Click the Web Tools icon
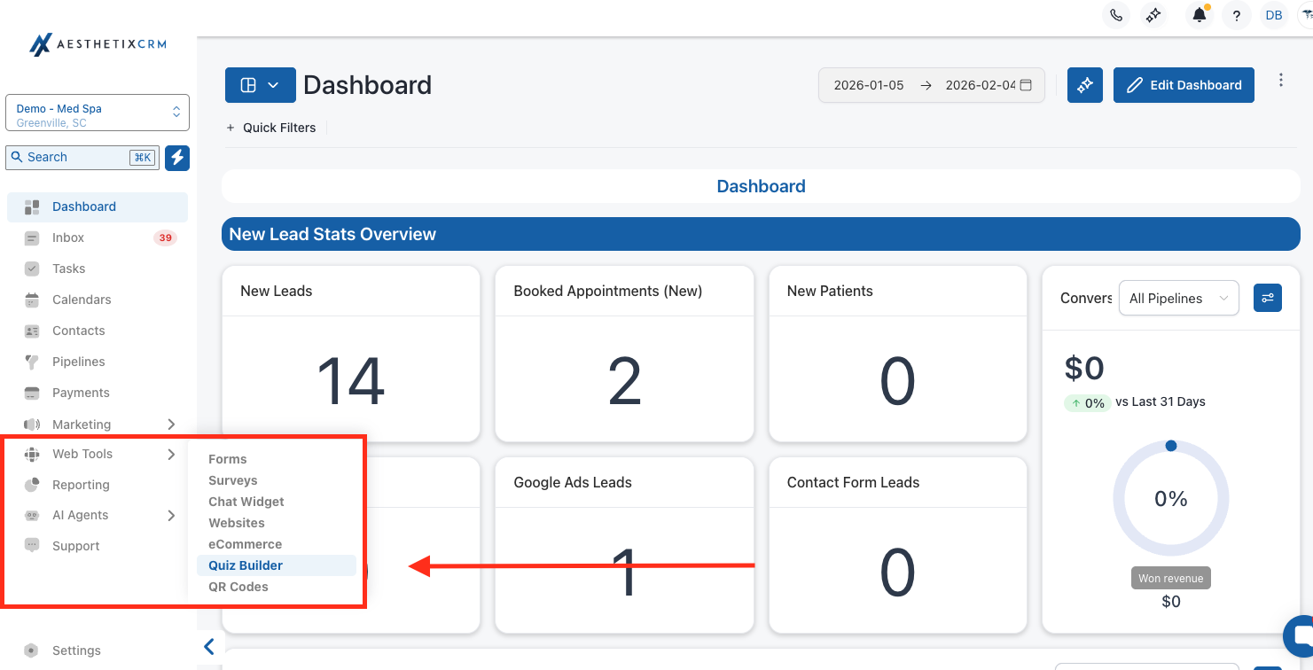 point(32,455)
